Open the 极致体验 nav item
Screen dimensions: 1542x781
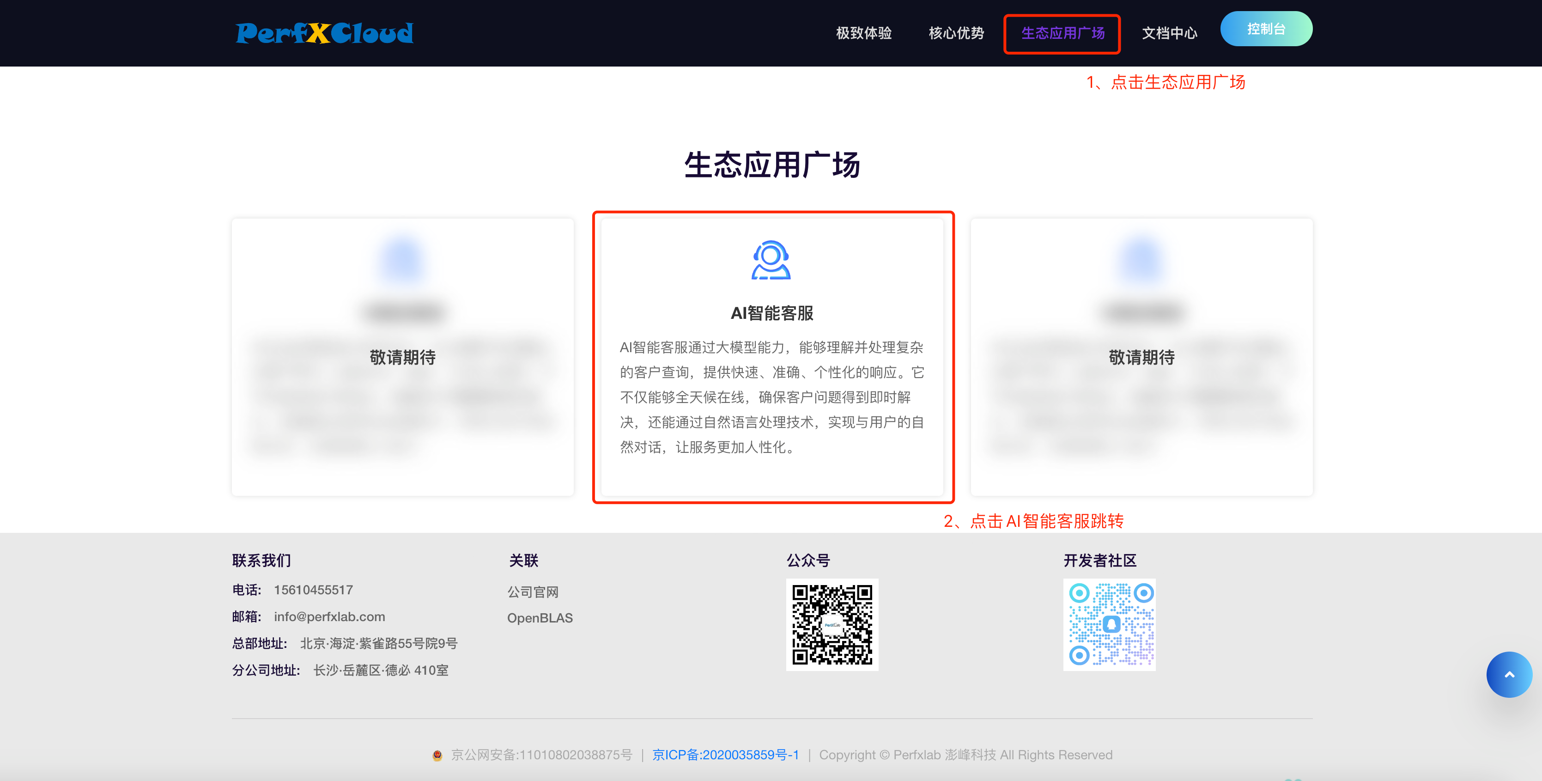(x=863, y=33)
